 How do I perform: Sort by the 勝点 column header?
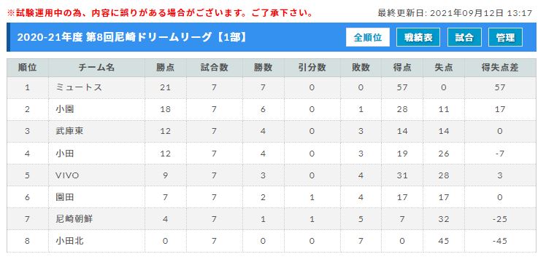tap(165, 68)
